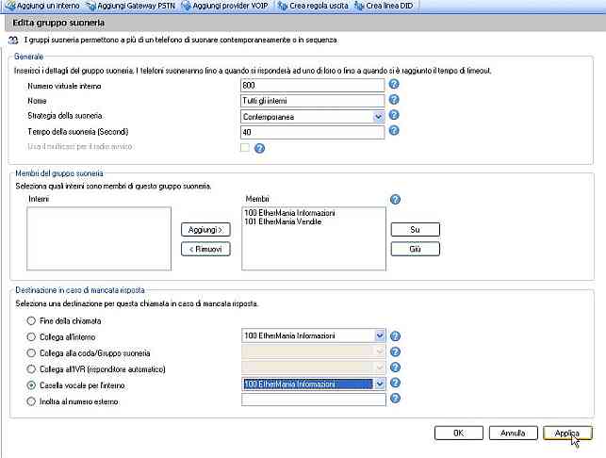The image size is (606, 458).
Task: Click Crea regola uscita in the toolbar
Action: tap(316, 6)
